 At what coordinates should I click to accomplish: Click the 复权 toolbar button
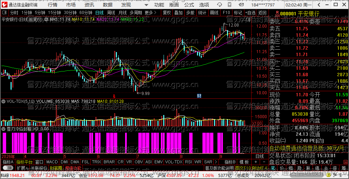[167, 13]
